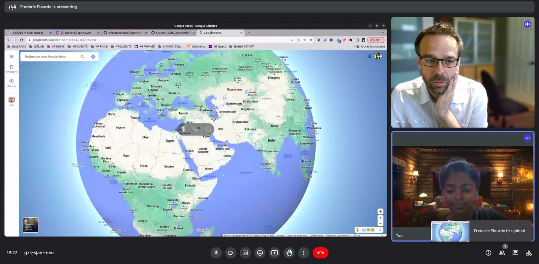Open DIALPADS bookmark folder
Viewport: 539px width, 264px height.
tap(17, 46)
